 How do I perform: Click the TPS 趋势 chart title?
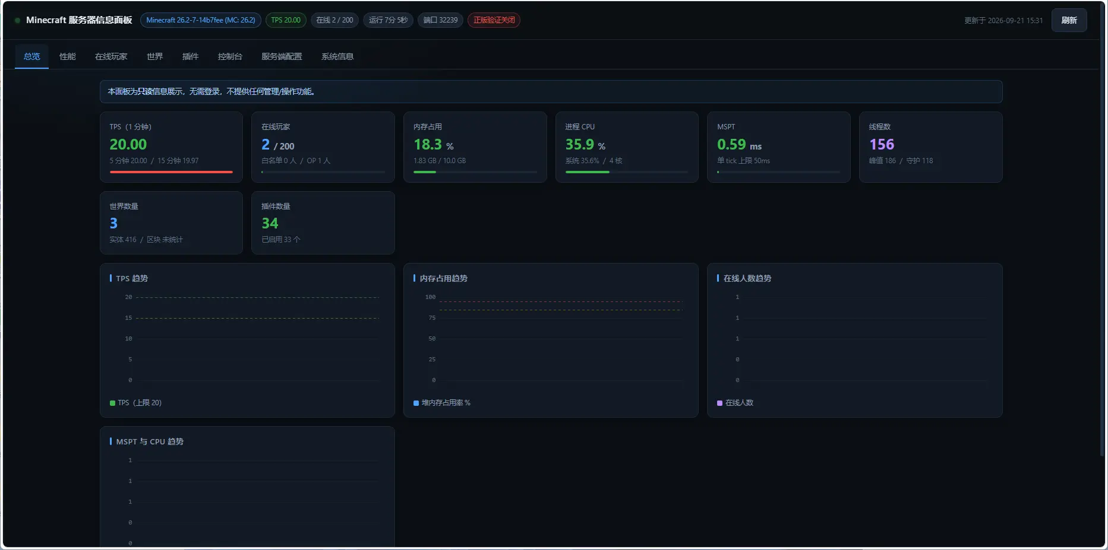point(132,278)
